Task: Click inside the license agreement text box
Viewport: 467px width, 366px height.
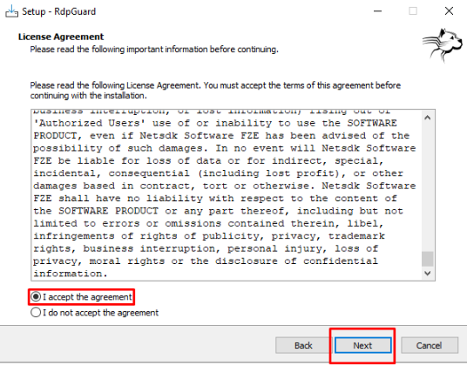Action: pyautogui.click(x=227, y=195)
